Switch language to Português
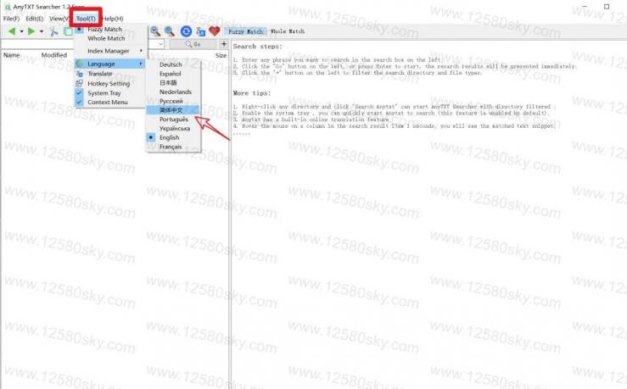This screenshot has height=389, width=627. tap(173, 119)
